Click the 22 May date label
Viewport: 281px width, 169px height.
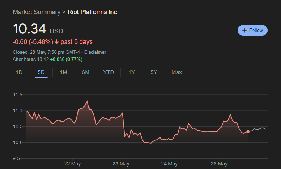point(72,164)
